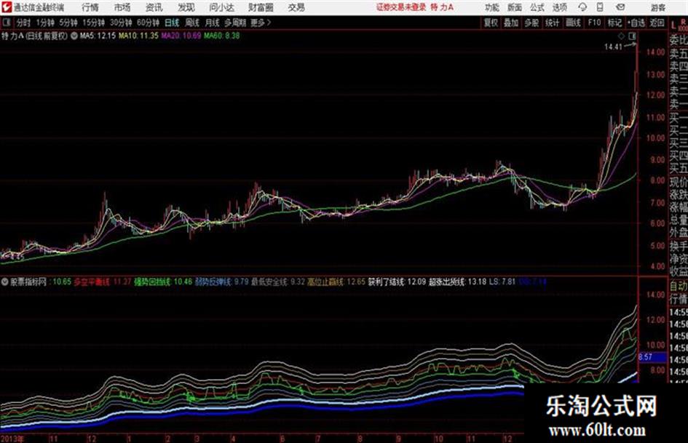Click the 复权 toolbar button

click(x=491, y=23)
